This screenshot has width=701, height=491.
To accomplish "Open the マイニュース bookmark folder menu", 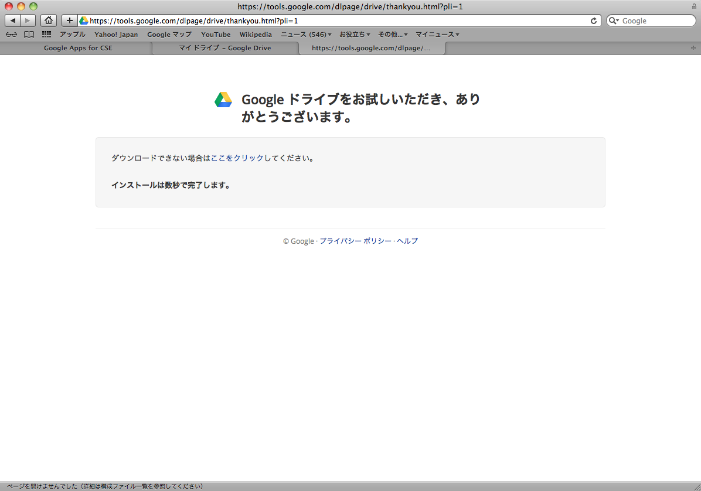I will [437, 35].
